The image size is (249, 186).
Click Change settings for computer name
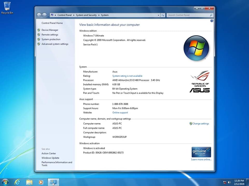[200, 123]
